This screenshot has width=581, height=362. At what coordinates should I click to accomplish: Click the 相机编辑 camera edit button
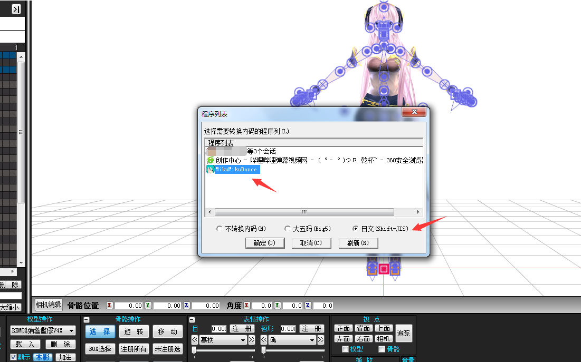(48, 305)
